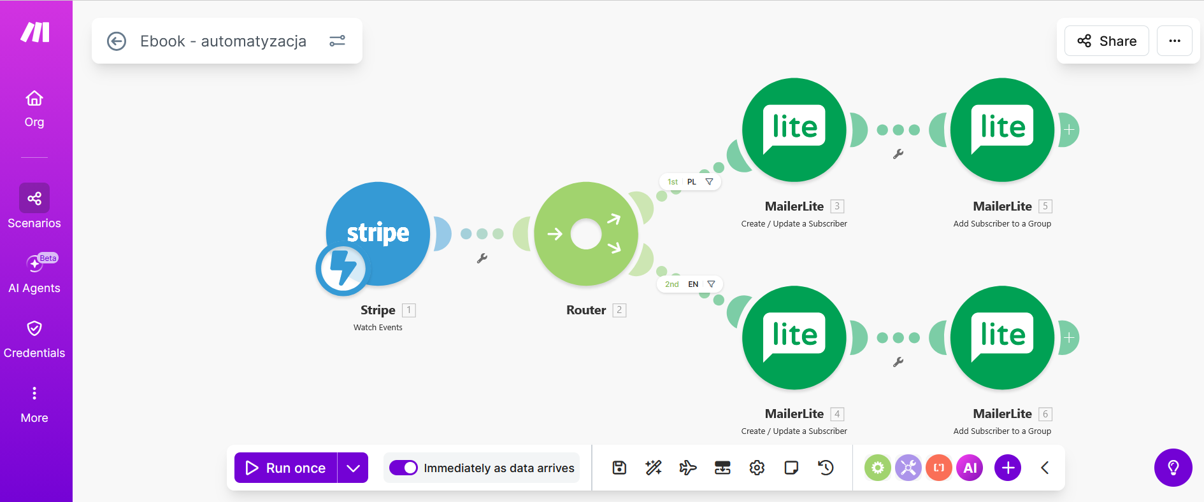This screenshot has height=502, width=1204.
Task: Expand the Run once dropdown arrow
Action: pos(353,468)
